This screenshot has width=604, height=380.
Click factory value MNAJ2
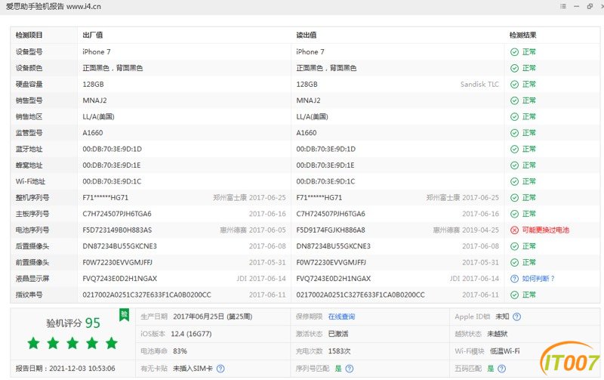[x=95, y=100]
